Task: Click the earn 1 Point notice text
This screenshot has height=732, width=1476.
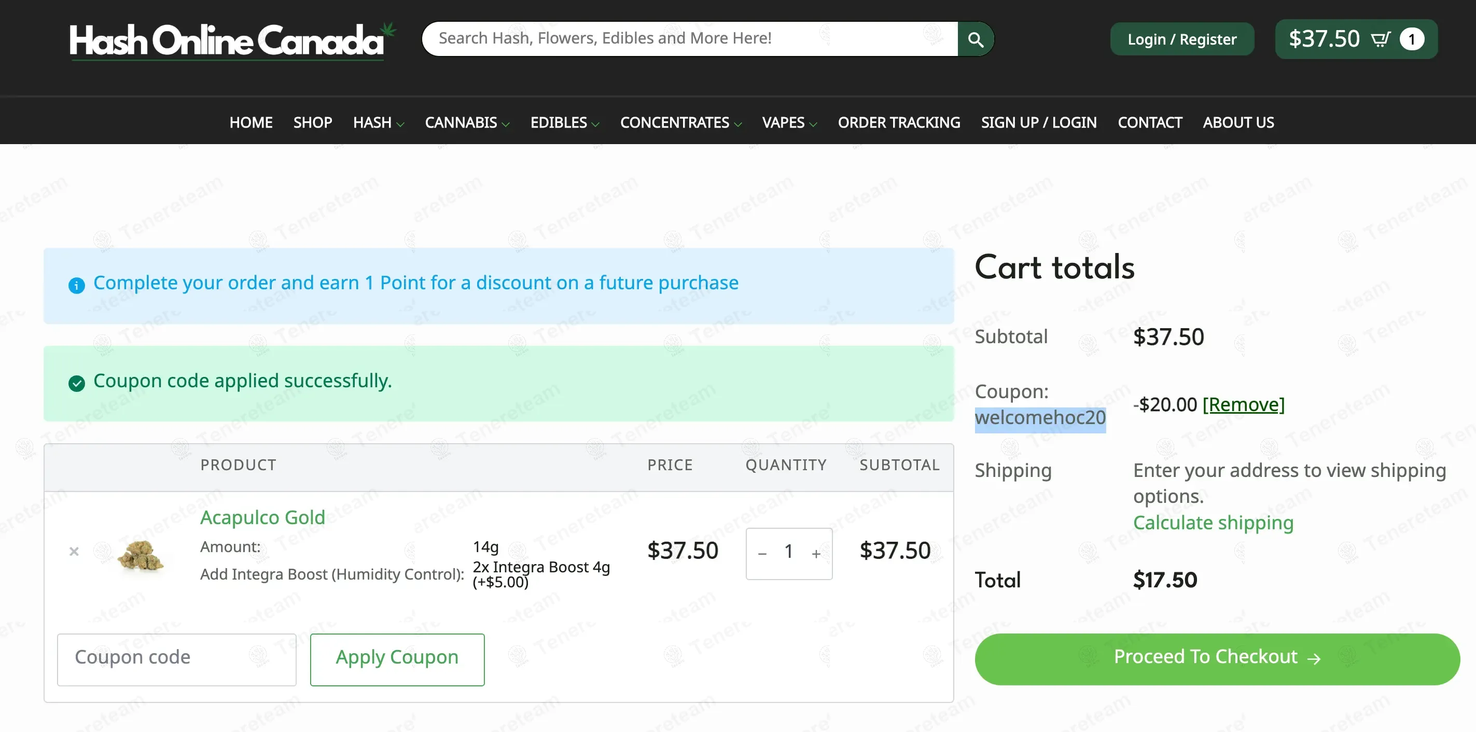Action: [415, 283]
